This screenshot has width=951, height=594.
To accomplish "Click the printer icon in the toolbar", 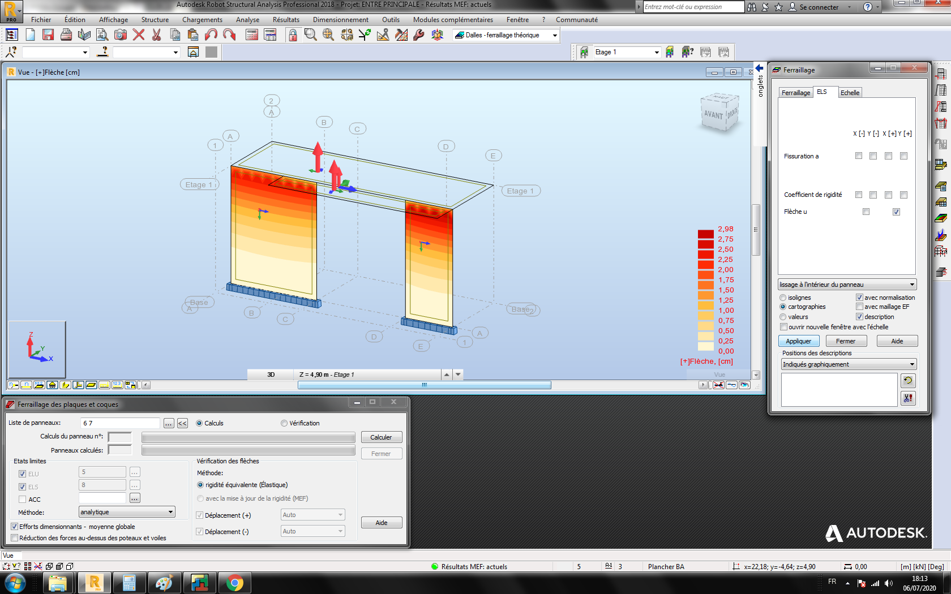I will click(x=66, y=35).
